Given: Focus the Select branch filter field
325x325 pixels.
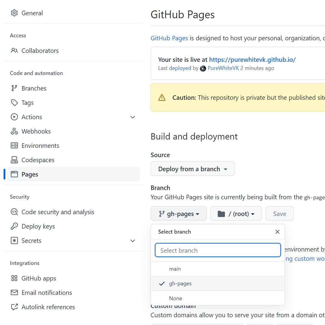Looking at the screenshot, I should pos(217,250).
